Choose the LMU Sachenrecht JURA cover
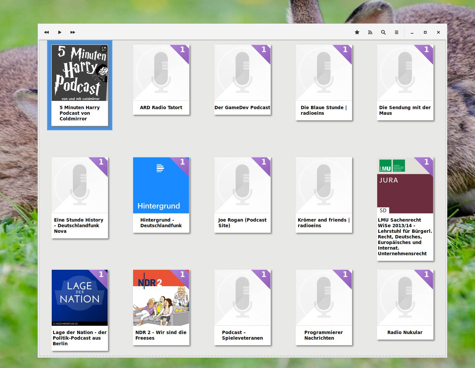This screenshot has height=368, width=475. (405, 185)
